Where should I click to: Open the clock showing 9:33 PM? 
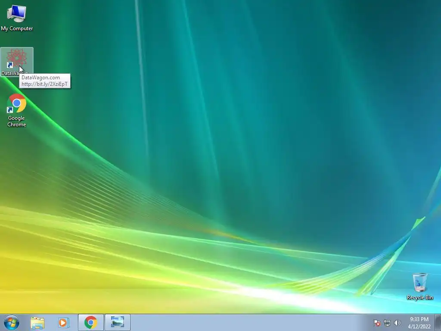click(x=419, y=319)
